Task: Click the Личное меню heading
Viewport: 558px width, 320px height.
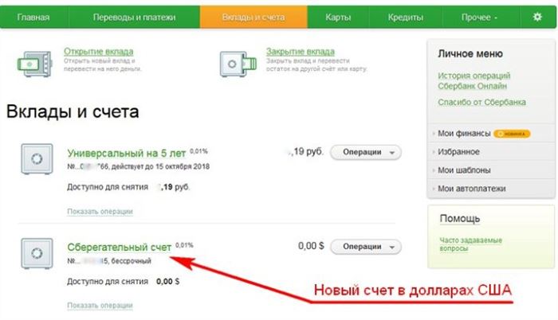Action: [470, 53]
